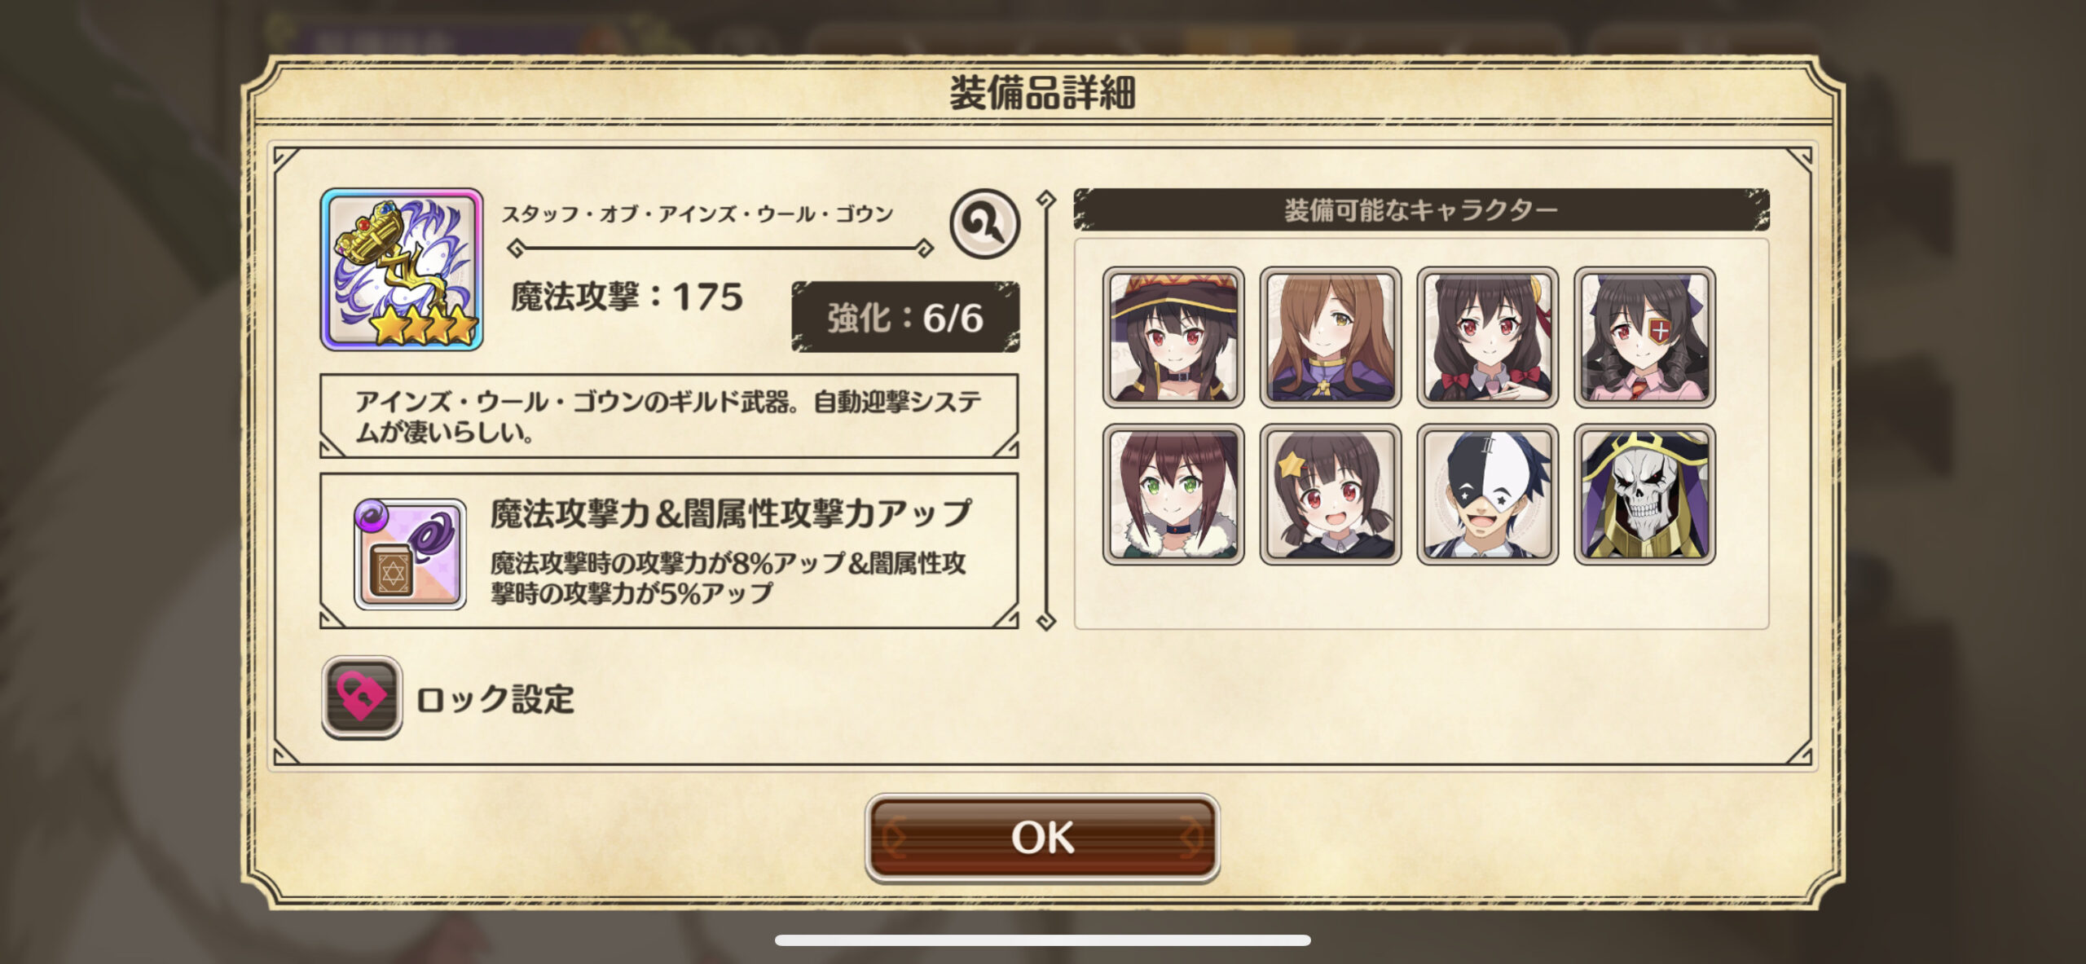Select long brown-haired character with covered eye
This screenshot has width=2086, height=964.
[1331, 337]
